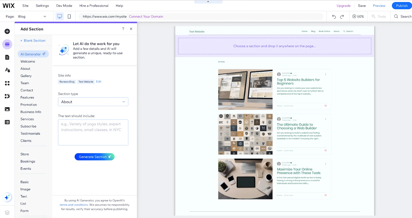Select the Welcome section category
This screenshot has width=412, height=218.
28,61
